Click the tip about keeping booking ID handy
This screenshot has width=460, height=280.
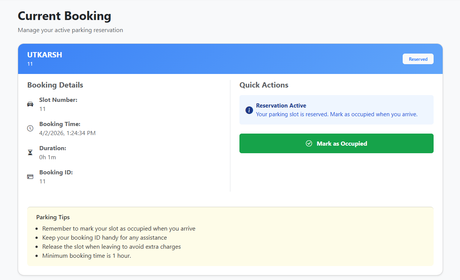pos(104,238)
